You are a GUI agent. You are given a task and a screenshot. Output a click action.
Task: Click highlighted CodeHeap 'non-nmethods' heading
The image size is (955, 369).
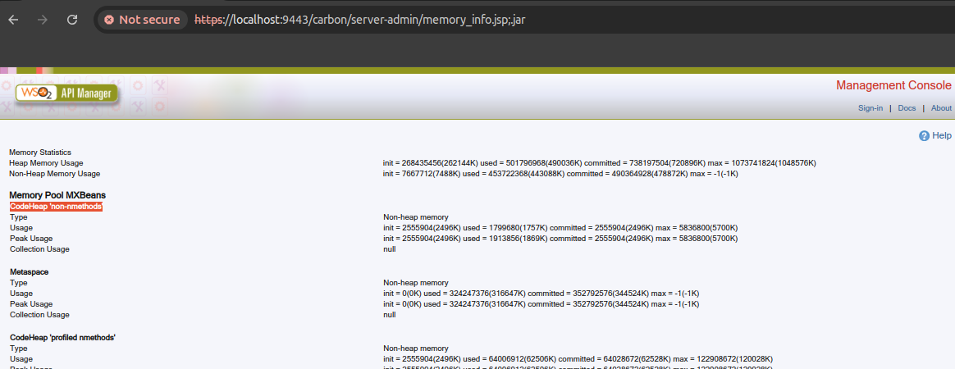(56, 207)
